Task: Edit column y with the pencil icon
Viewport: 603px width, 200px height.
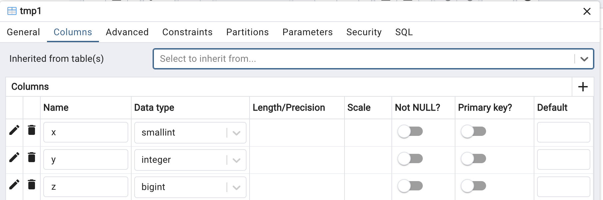Action: pos(14,157)
